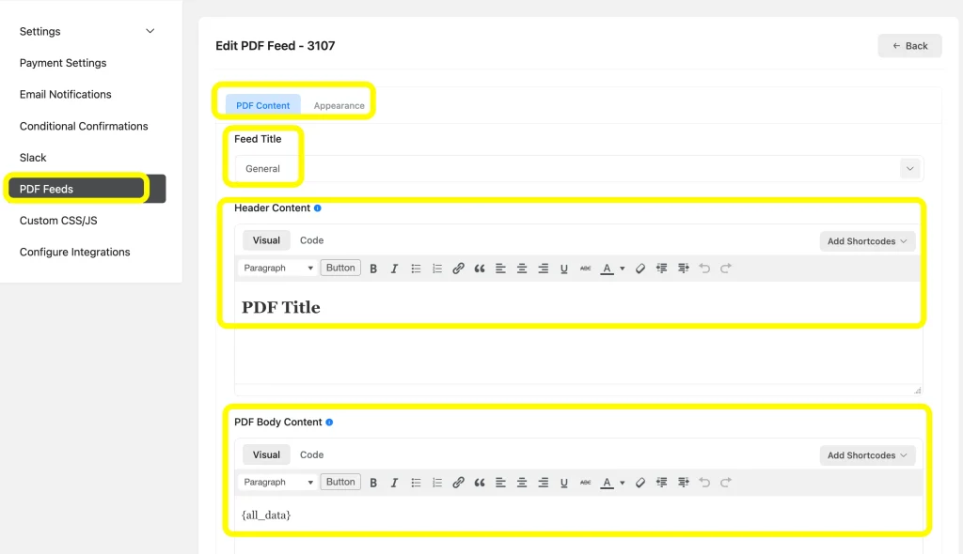Align right in Header Content editor
This screenshot has height=554, width=963.
(x=543, y=269)
